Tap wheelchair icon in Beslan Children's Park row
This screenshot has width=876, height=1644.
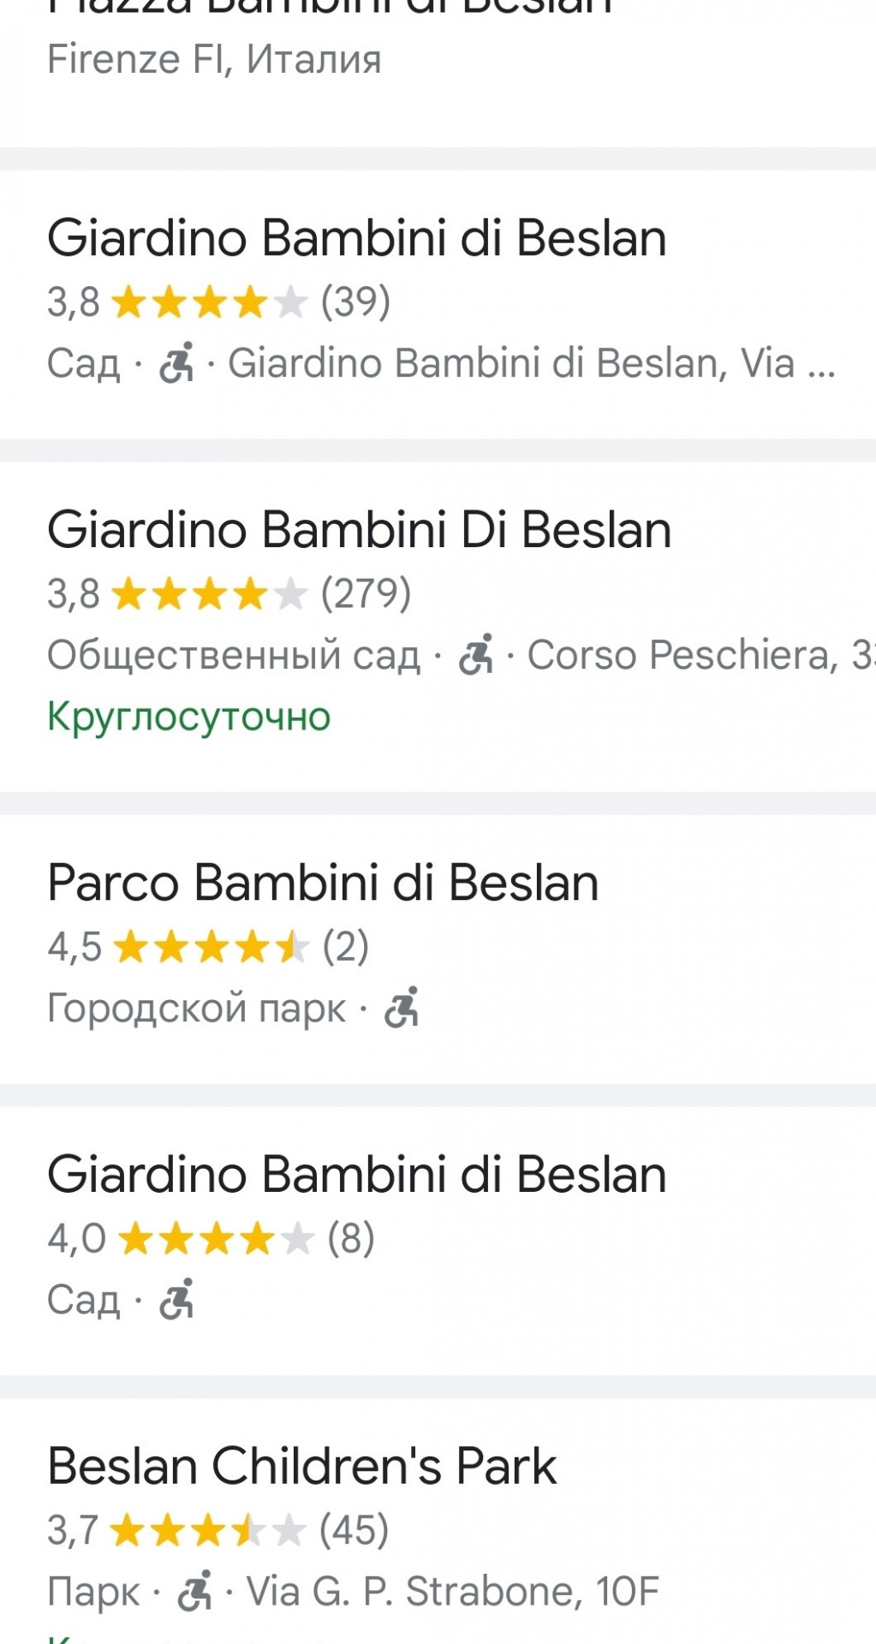tap(194, 1590)
